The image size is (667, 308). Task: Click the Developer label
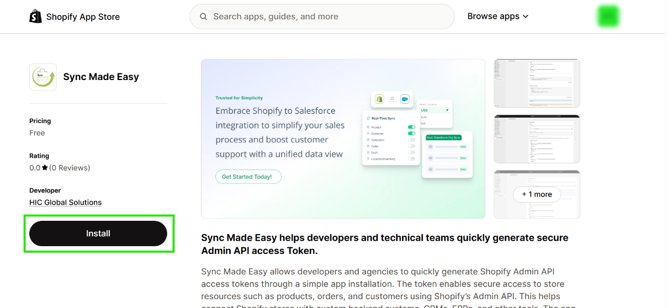[45, 190]
